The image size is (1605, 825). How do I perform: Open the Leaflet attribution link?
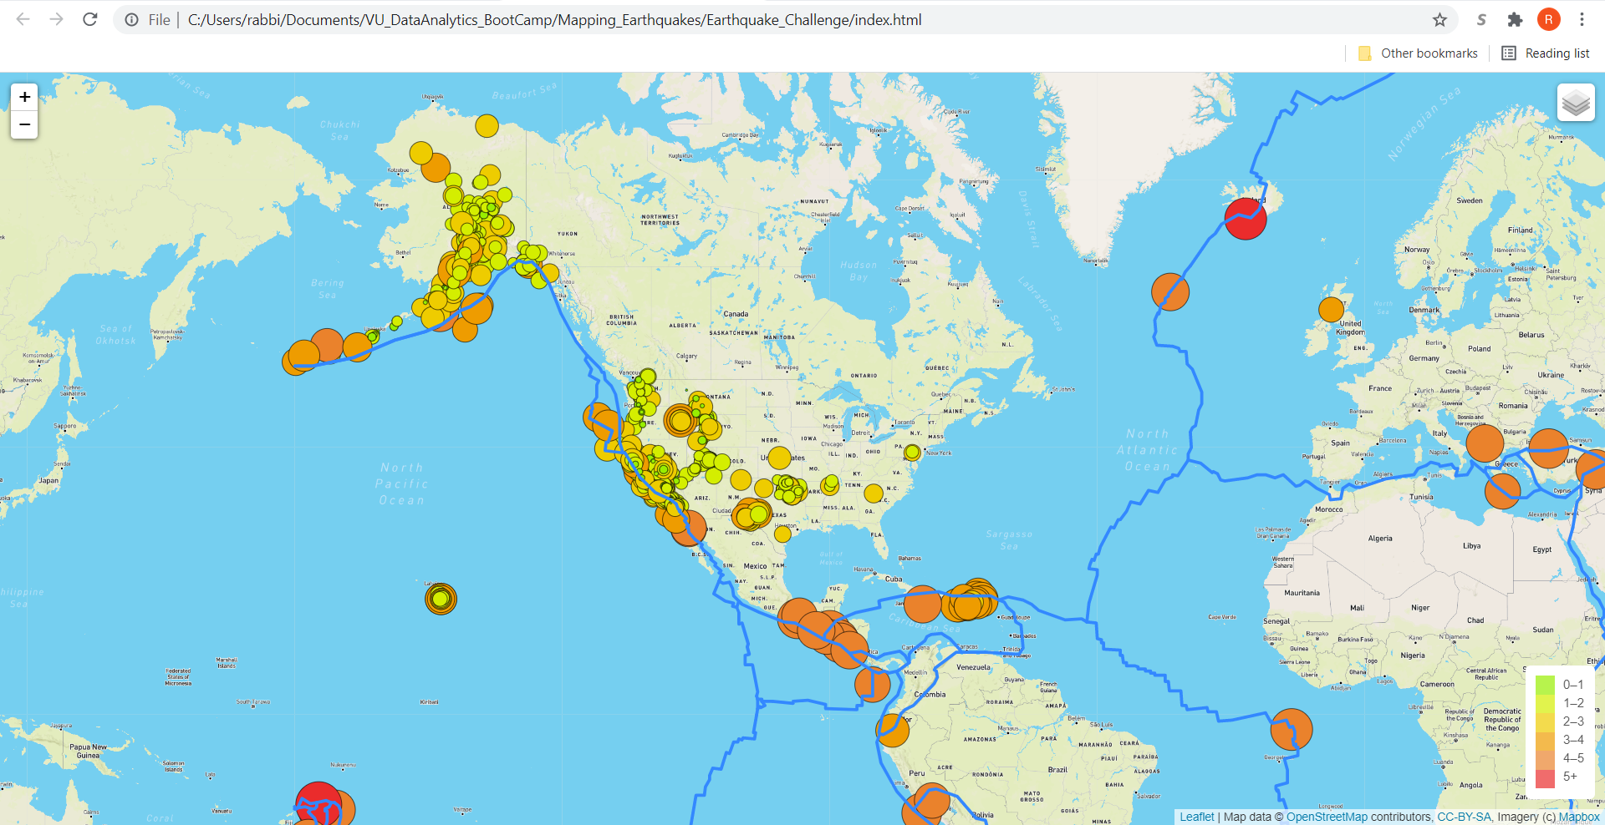click(x=1196, y=817)
